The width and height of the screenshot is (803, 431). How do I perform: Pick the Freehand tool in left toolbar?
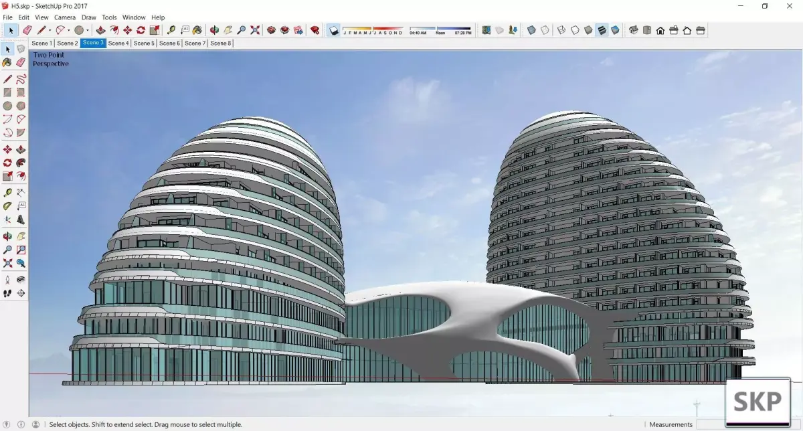click(21, 79)
